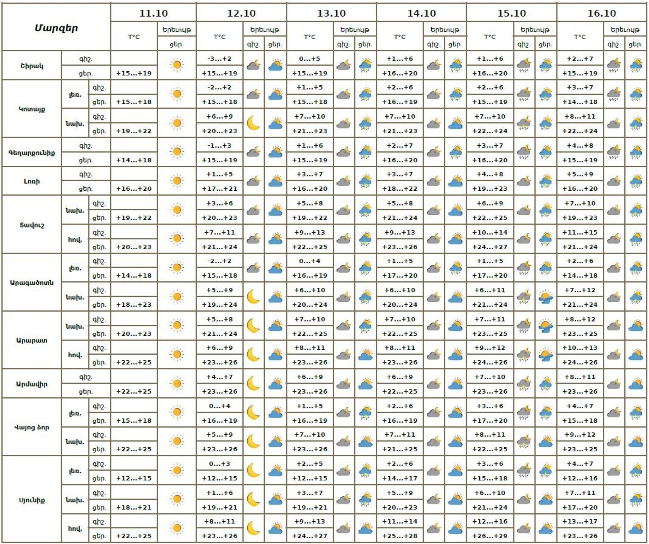The image size is (649, 544).
Task: Click the 12.10 date column header
Action: 241,13
